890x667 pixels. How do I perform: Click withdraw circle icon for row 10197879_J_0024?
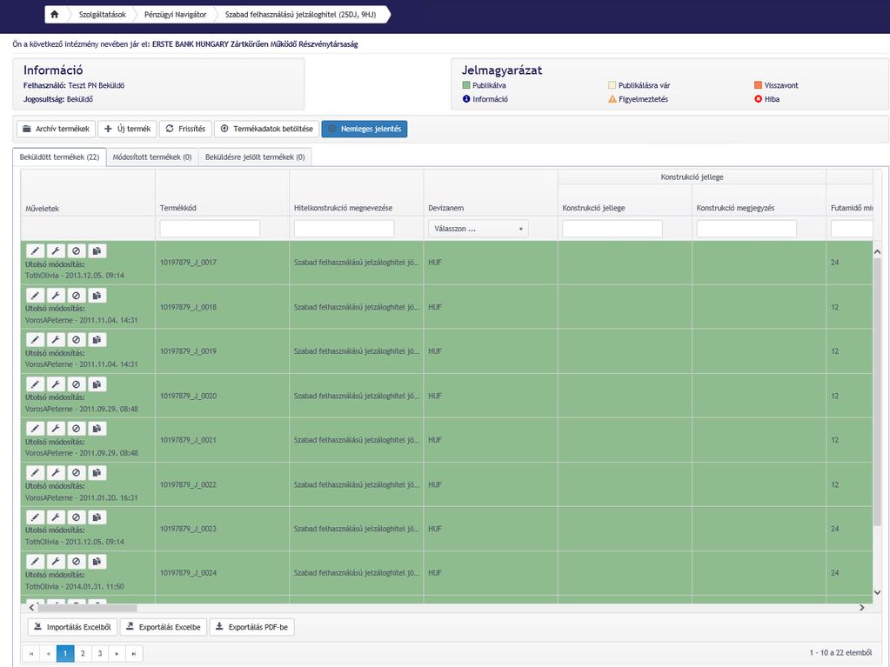[x=77, y=562]
